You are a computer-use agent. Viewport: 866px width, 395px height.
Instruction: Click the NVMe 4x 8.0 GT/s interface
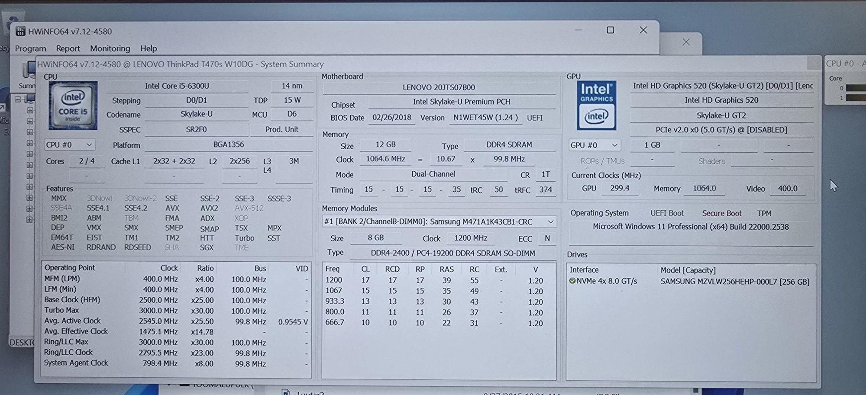click(607, 281)
